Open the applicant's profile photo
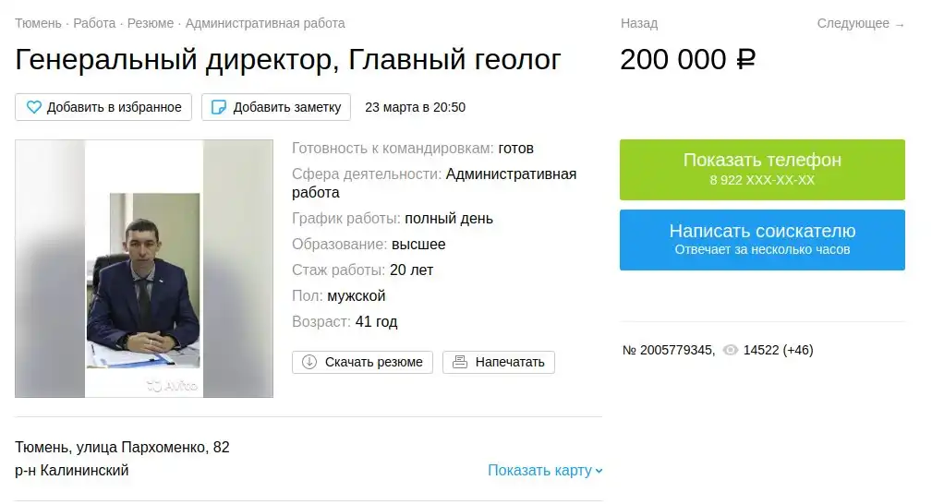This screenshot has width=932, height=504. tap(144, 269)
